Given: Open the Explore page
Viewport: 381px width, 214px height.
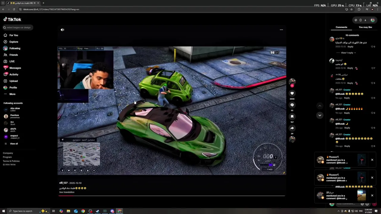Looking at the screenshot, I should (11, 42).
